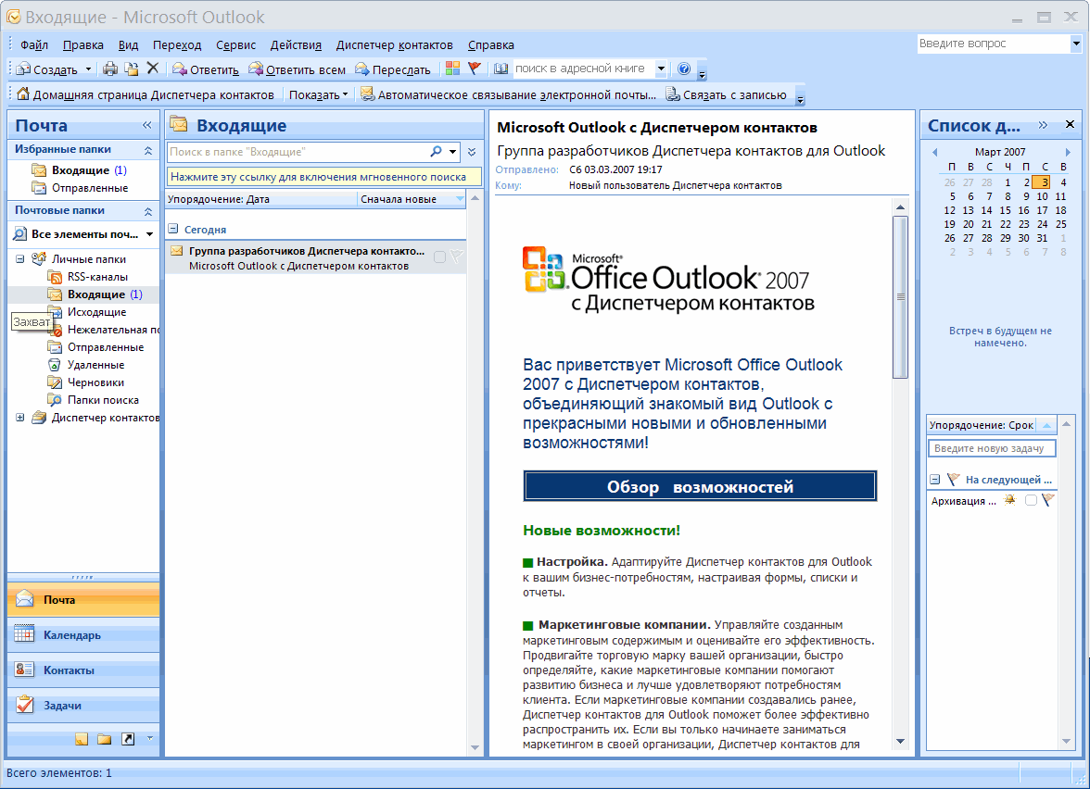Mark the Архивация task complete via its checkbox

(x=1031, y=500)
